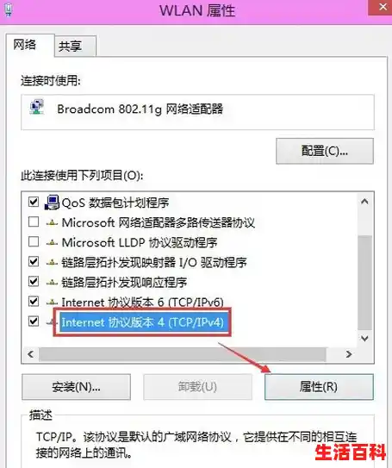
Task: Open adapter settings with 配置(C)... button
Action: [325, 151]
